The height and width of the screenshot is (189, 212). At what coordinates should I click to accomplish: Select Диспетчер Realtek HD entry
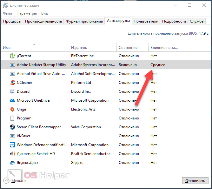coord(36,154)
